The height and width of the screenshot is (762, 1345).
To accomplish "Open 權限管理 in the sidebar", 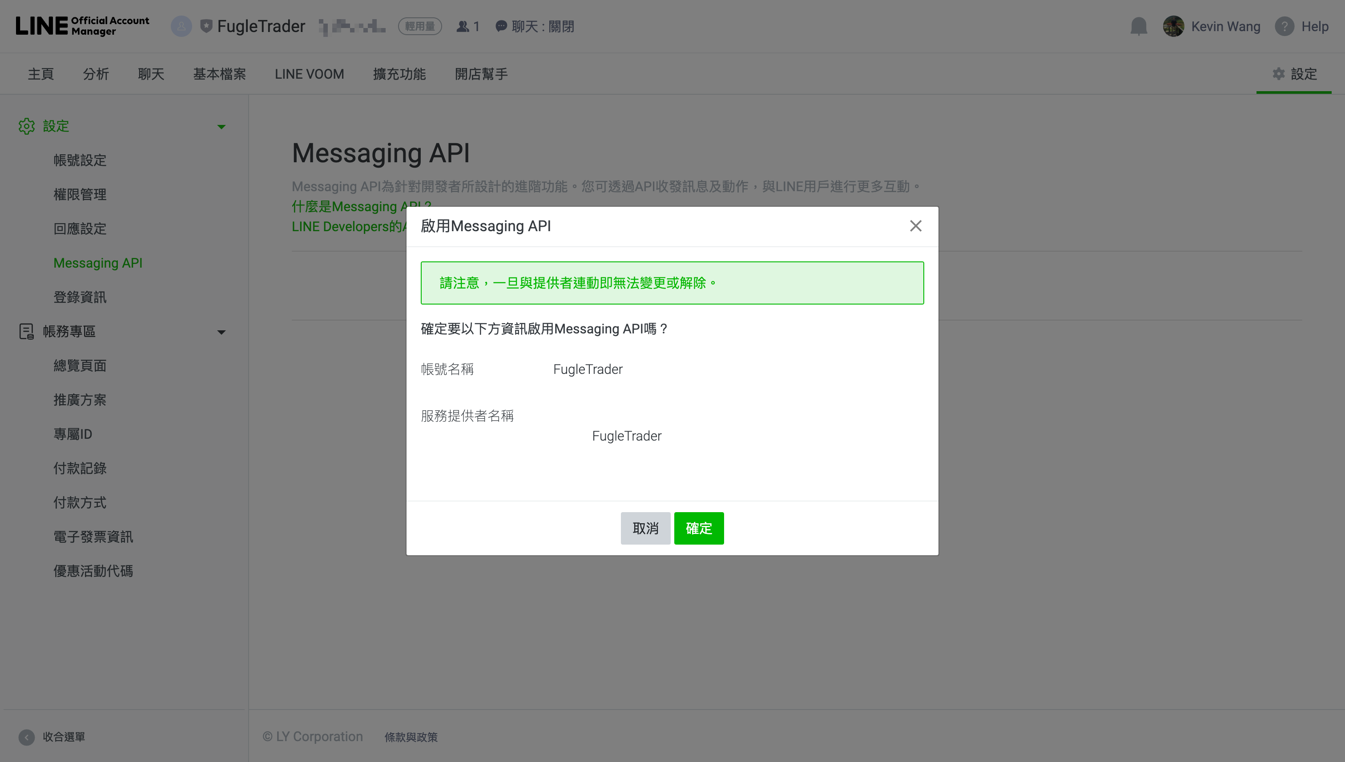I will pyautogui.click(x=80, y=195).
